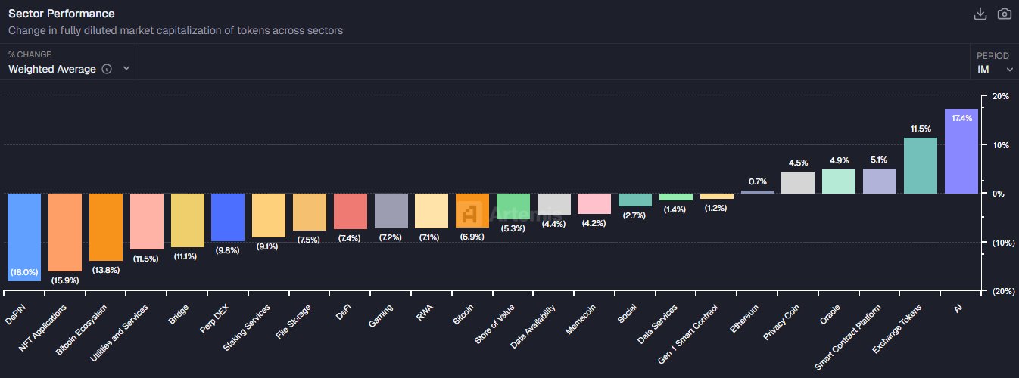This screenshot has height=378, width=1019.
Task: Click the Bridge sector bar
Action: pos(188,220)
